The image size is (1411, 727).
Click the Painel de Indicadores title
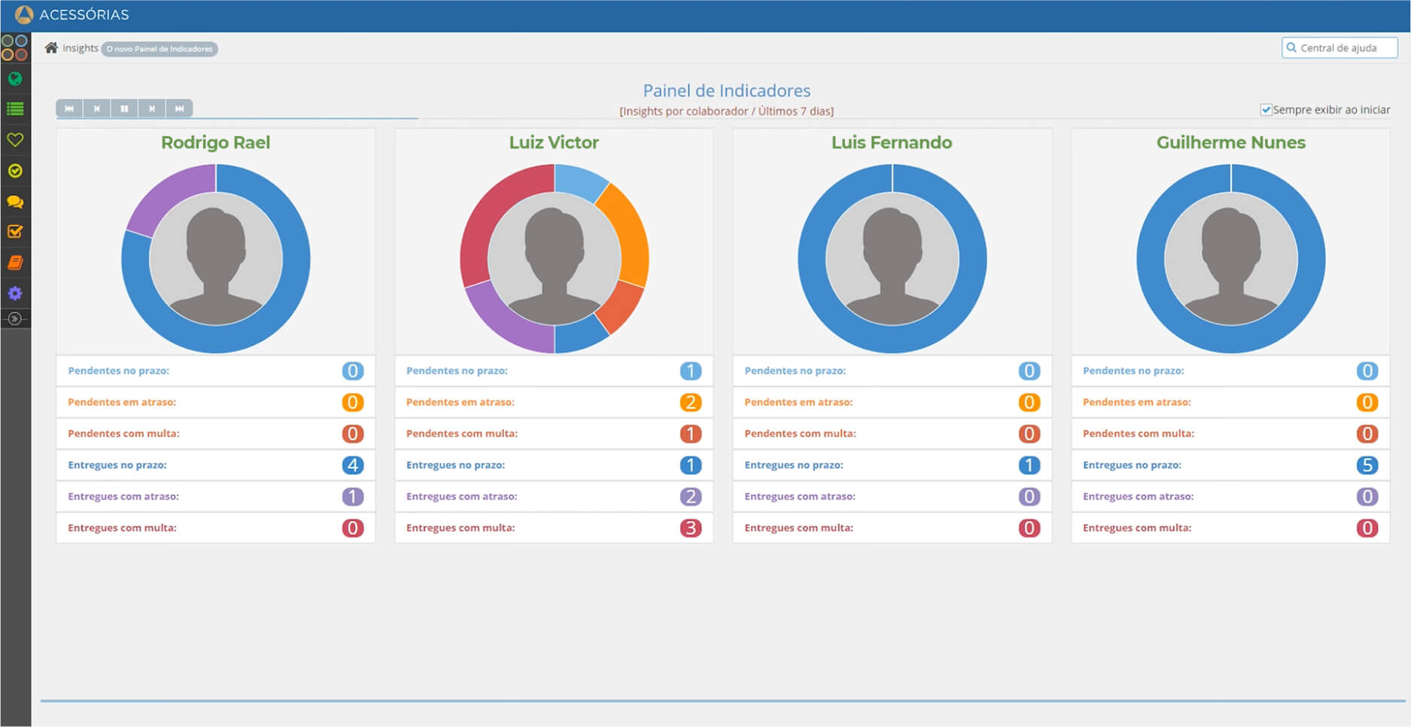click(727, 90)
